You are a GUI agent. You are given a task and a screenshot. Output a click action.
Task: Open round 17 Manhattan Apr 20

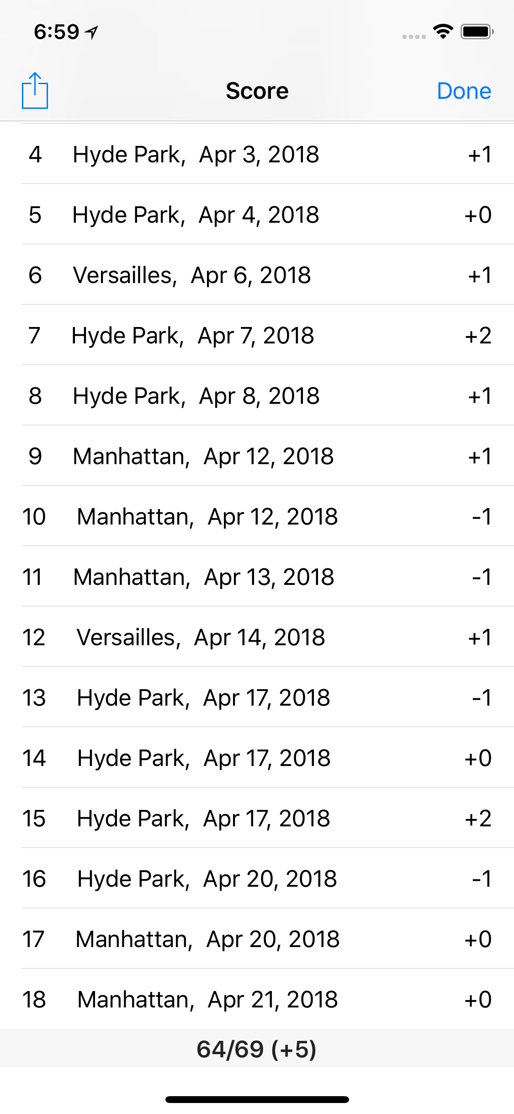257,939
